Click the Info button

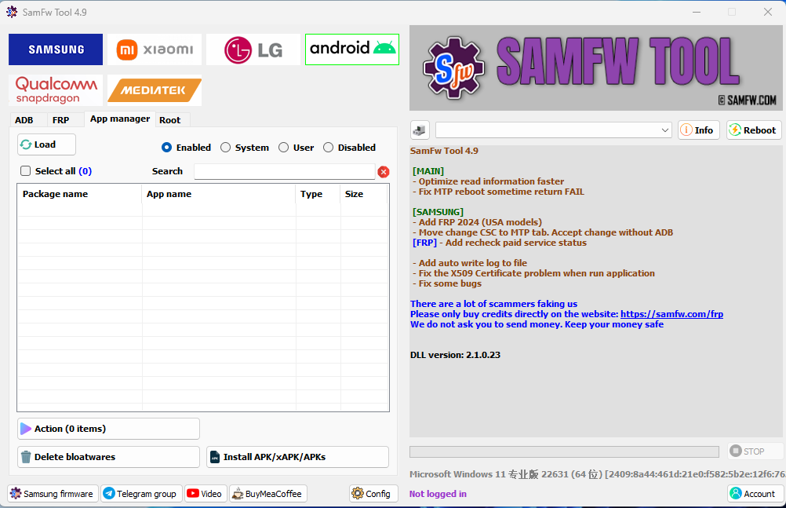point(699,130)
